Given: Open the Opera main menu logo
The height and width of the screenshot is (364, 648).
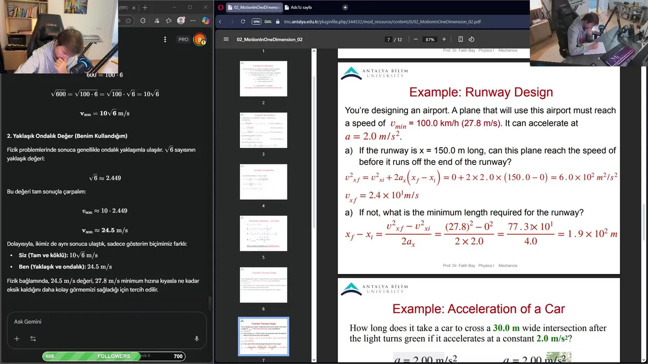Looking at the screenshot, I should (x=221, y=7).
